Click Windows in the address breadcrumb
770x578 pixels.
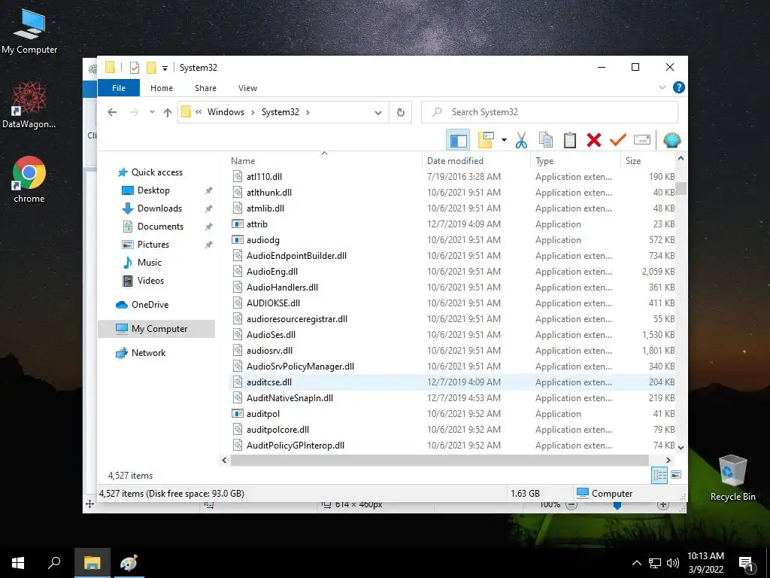[226, 112]
